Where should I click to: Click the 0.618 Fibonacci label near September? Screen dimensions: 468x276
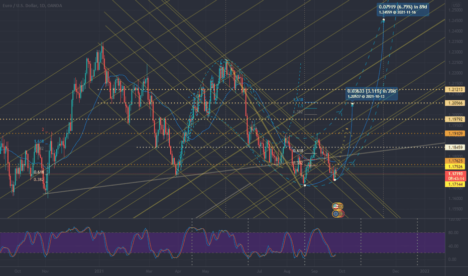(x=298, y=151)
